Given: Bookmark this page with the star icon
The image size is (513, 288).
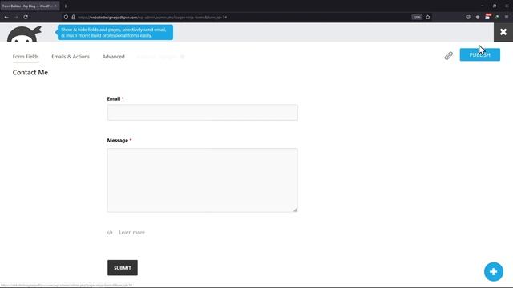Looking at the screenshot, I should point(427,17).
